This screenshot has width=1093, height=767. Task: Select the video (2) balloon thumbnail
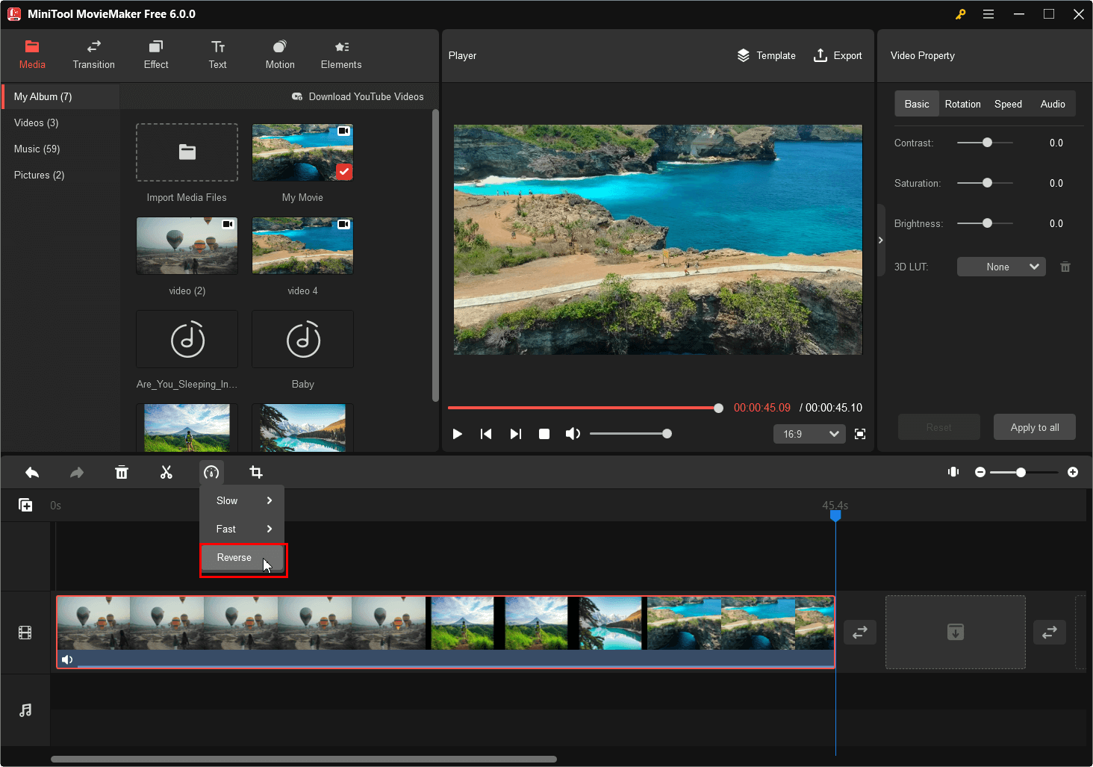[187, 246]
